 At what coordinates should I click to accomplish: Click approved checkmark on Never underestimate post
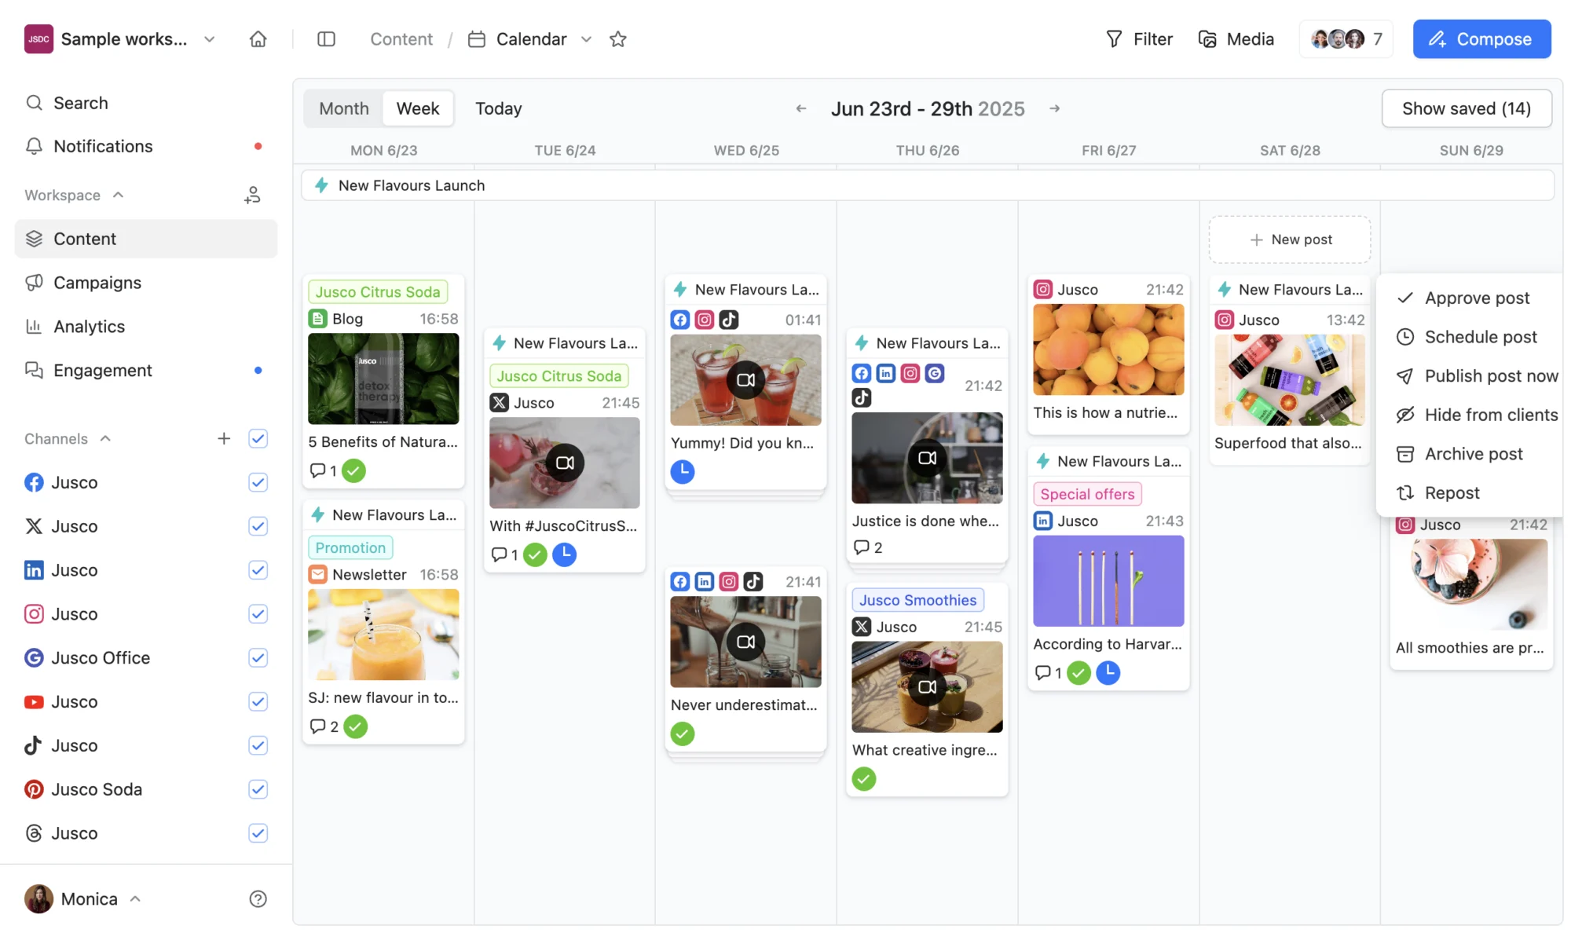(x=683, y=734)
